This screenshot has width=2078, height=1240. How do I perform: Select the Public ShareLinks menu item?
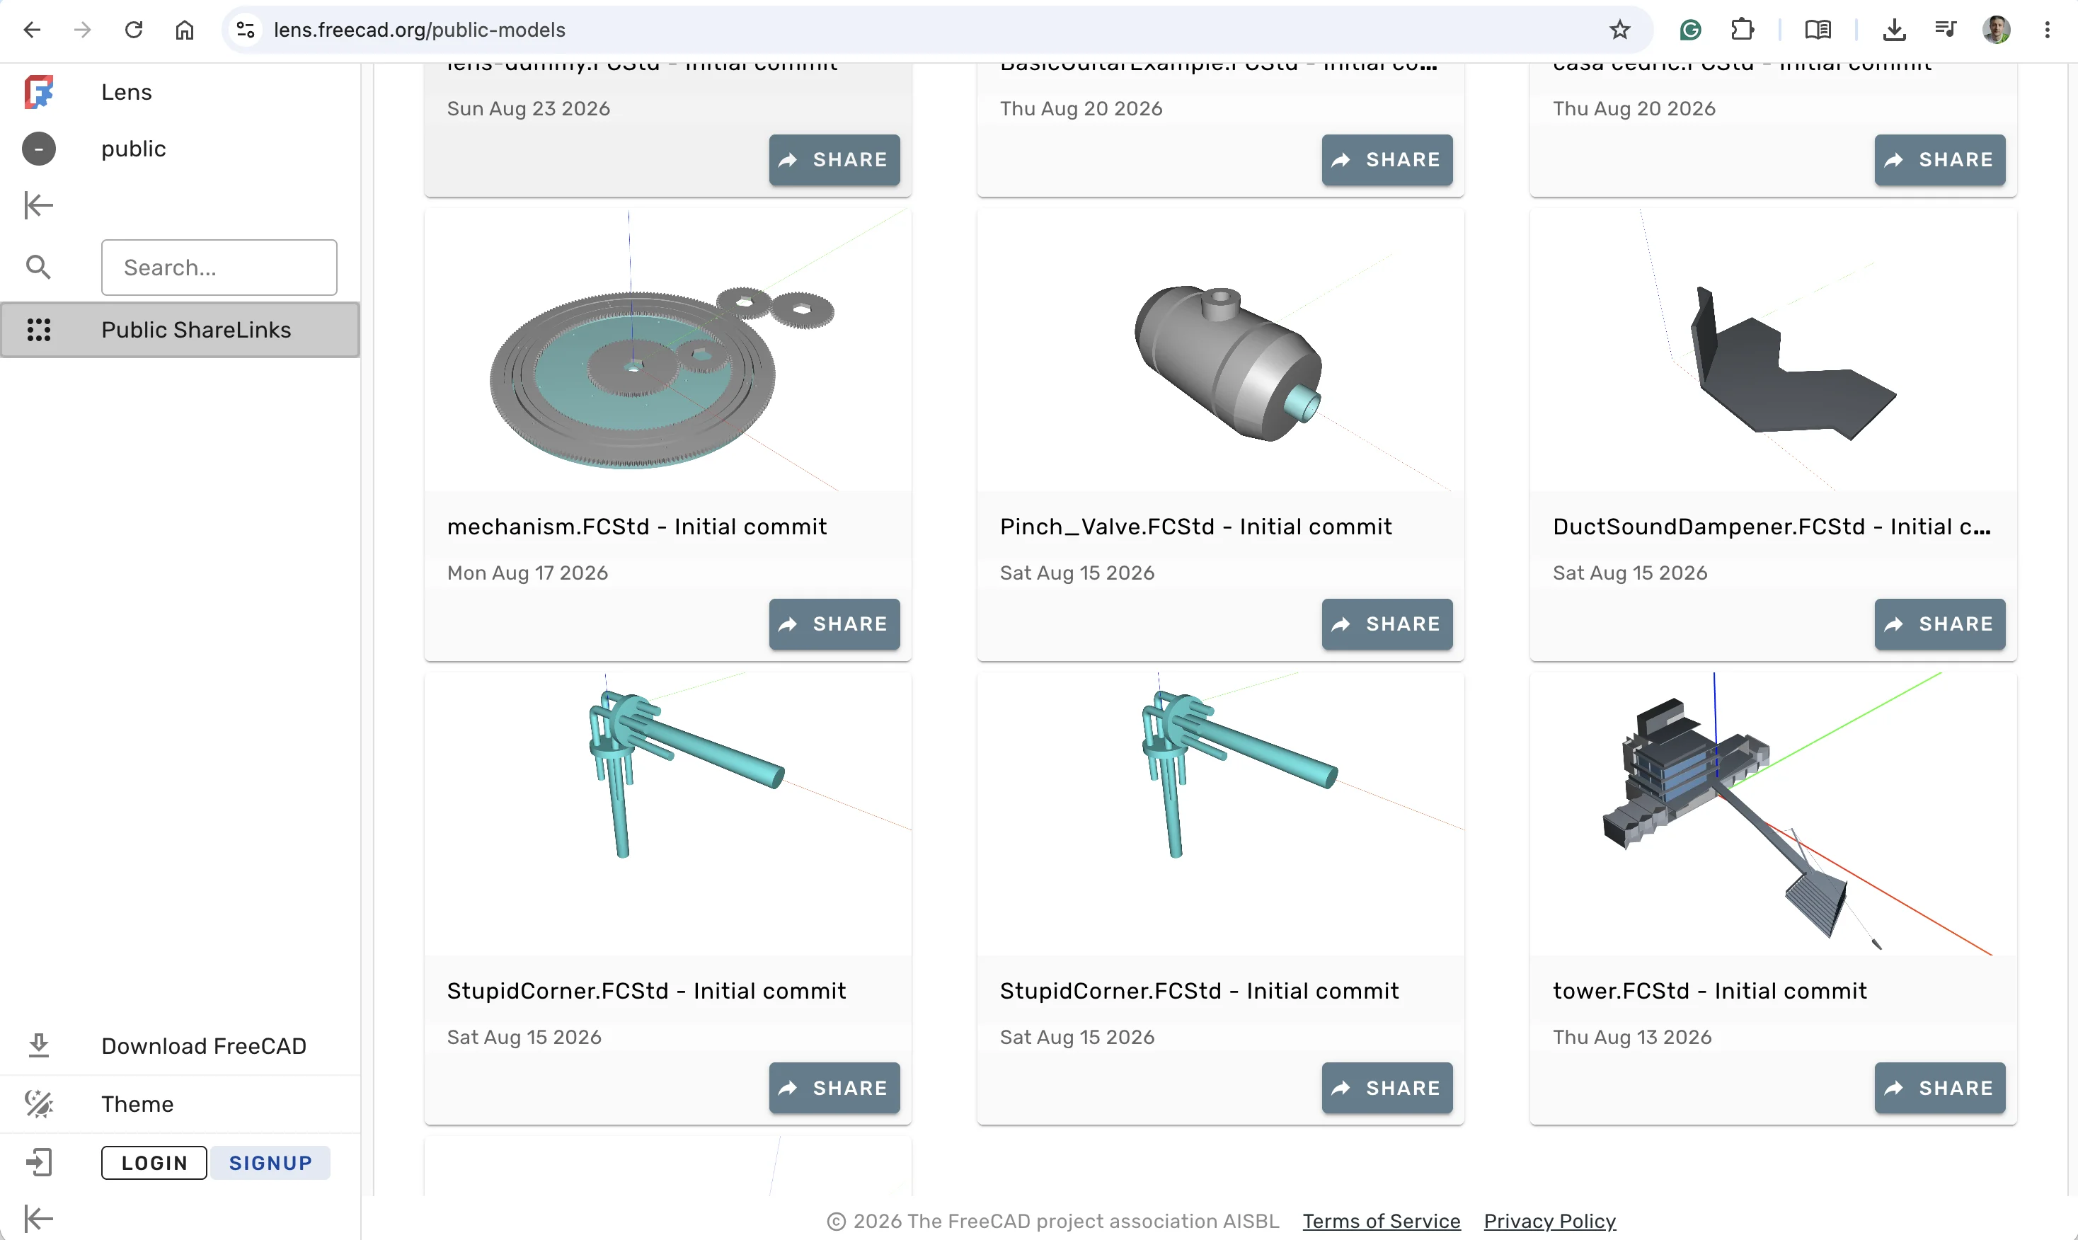click(x=180, y=330)
